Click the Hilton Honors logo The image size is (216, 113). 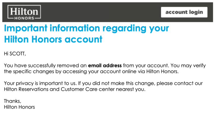[24, 12]
